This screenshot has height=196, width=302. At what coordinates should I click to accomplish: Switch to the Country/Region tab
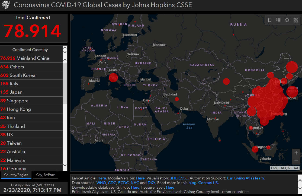pos(16,175)
